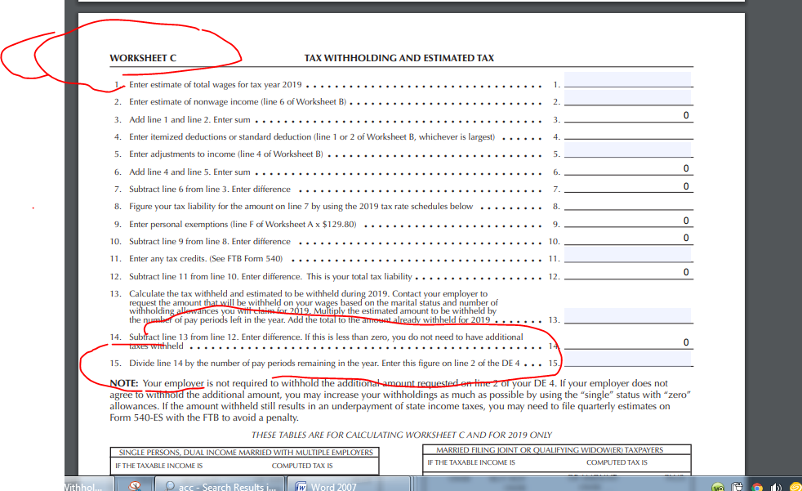The image size is (802, 491).
Task: Click the line 7 difference field
Action: click(627, 185)
